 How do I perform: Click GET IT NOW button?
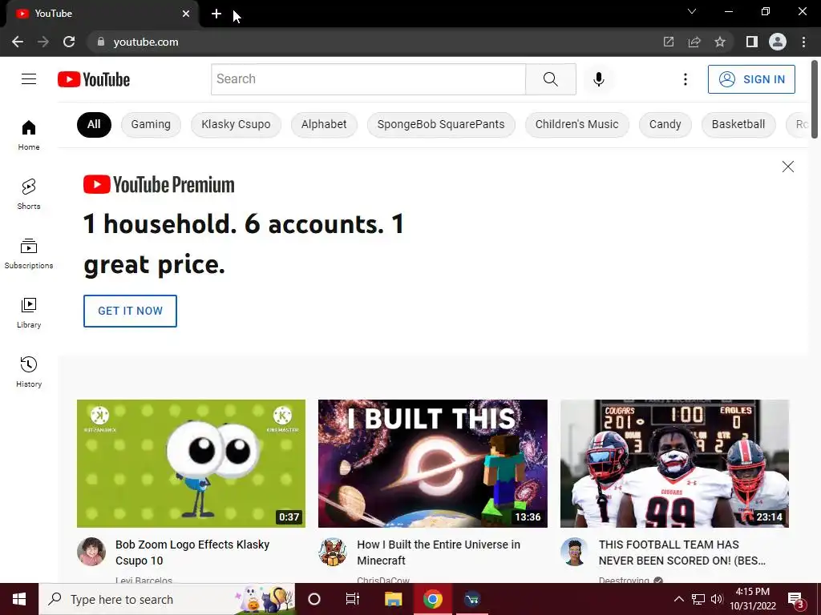tap(131, 311)
